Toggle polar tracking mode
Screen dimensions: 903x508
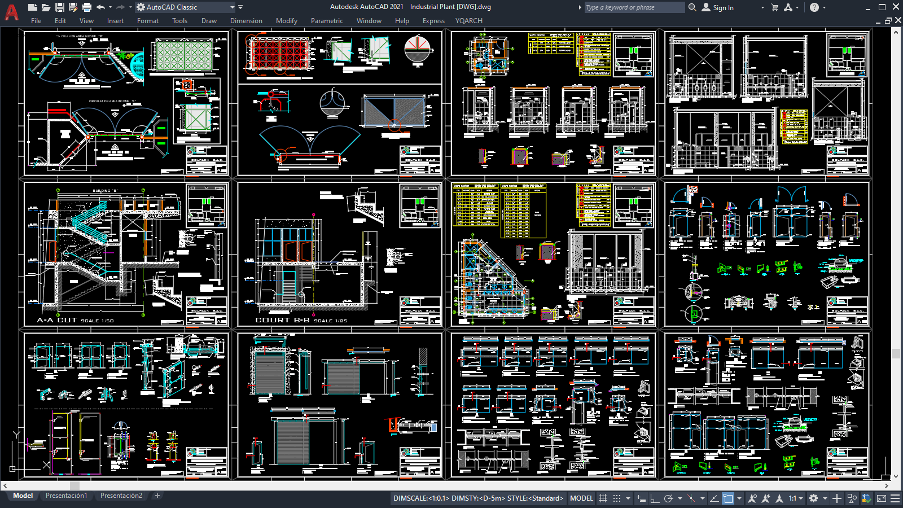point(668,498)
